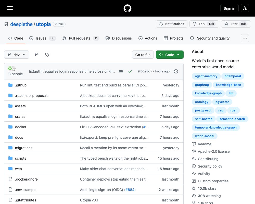Open the Discussions tab
The width and height of the screenshot is (255, 204).
pos(119,38)
